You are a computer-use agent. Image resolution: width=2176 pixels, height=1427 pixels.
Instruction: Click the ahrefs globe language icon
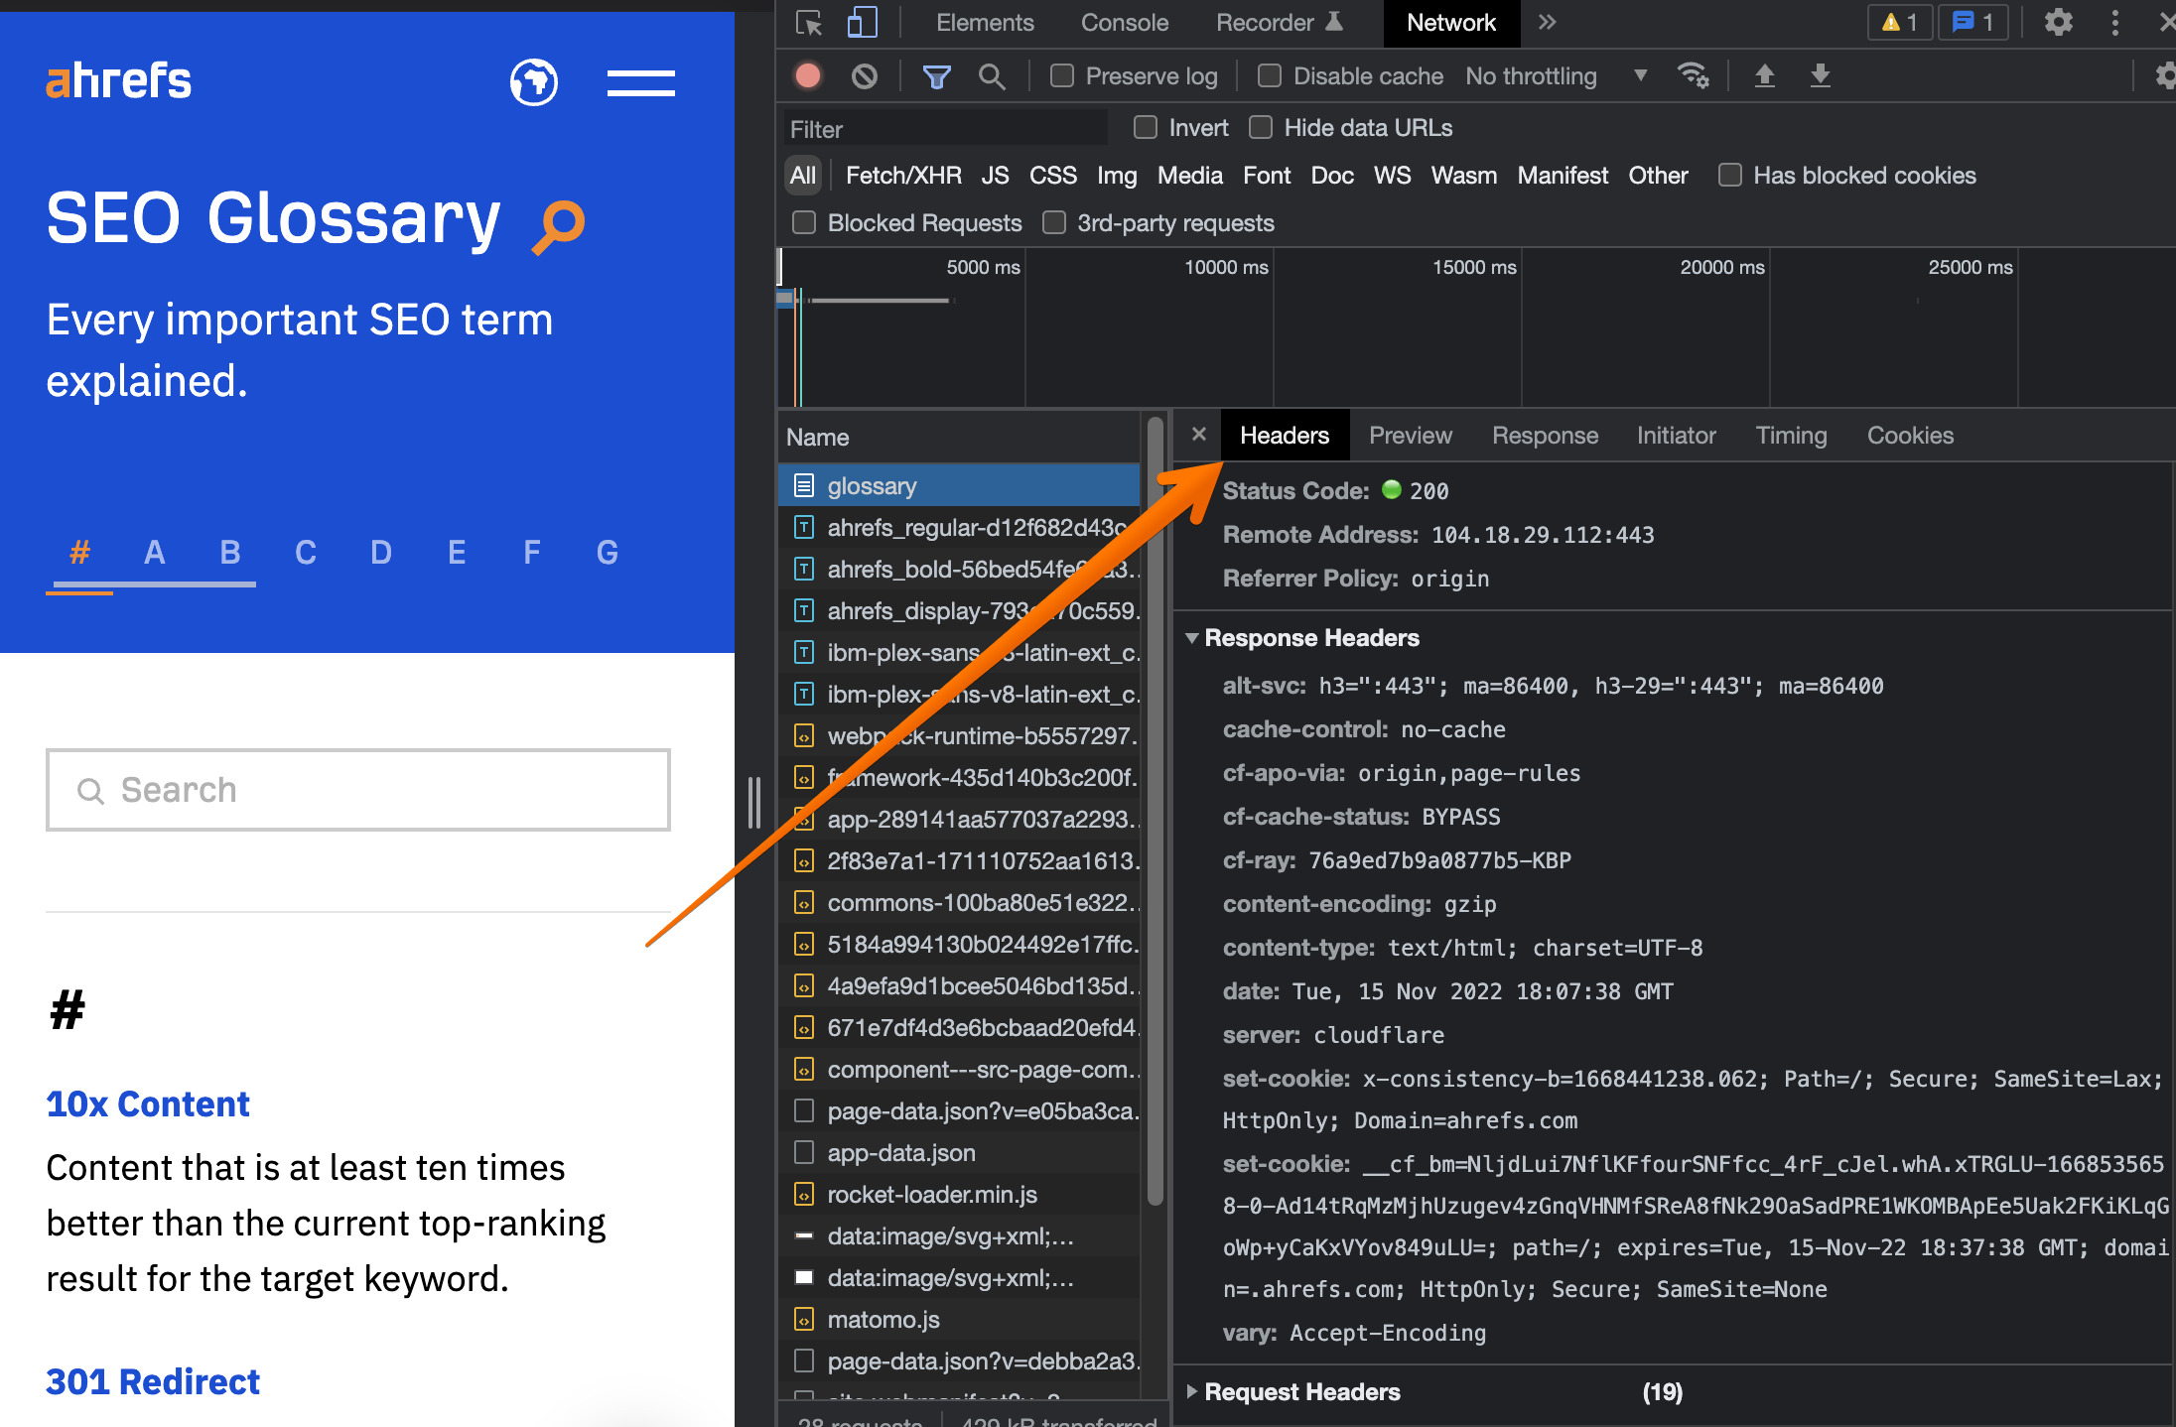point(533,82)
